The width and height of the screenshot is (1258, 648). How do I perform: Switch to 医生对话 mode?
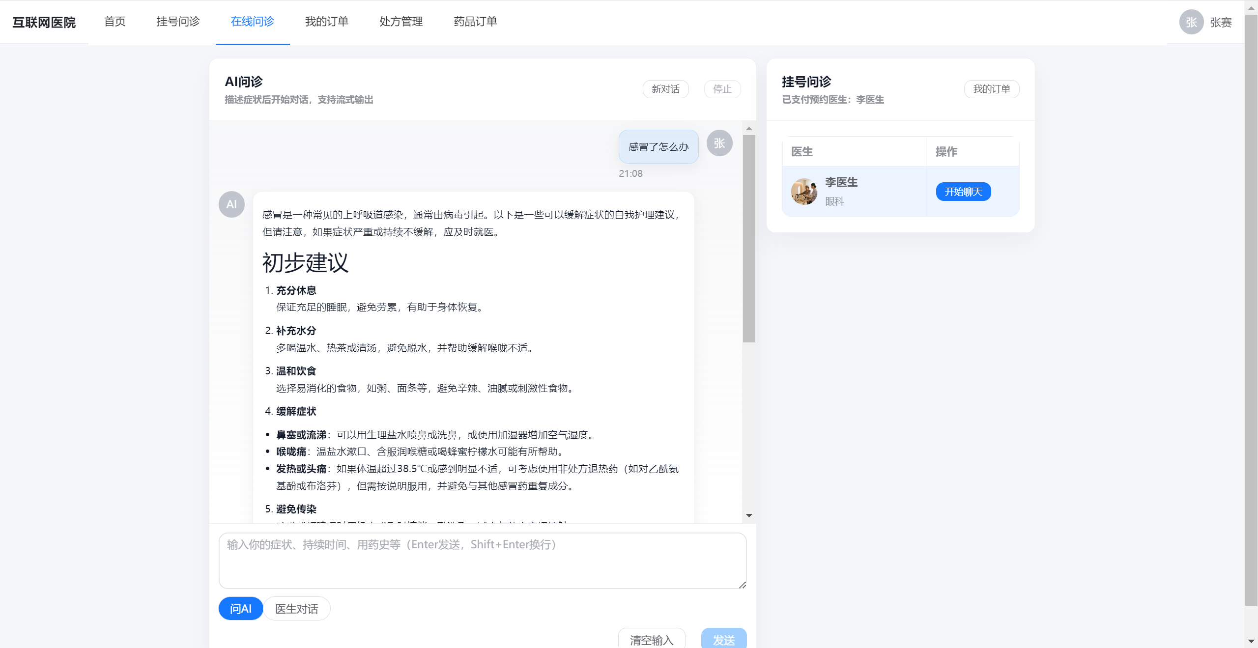coord(296,609)
